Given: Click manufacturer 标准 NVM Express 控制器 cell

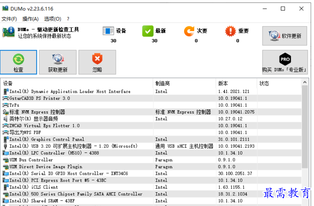Looking at the screenshot, I should (x=183, y=112).
